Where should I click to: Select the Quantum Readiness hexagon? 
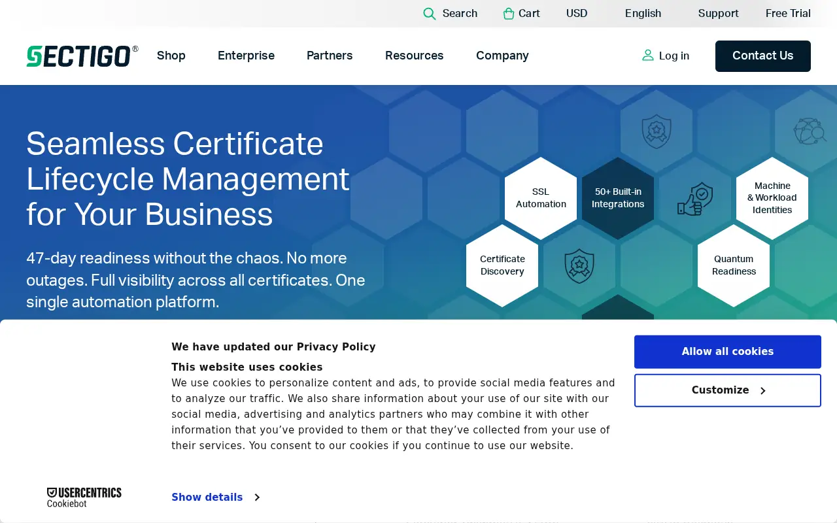tap(734, 265)
